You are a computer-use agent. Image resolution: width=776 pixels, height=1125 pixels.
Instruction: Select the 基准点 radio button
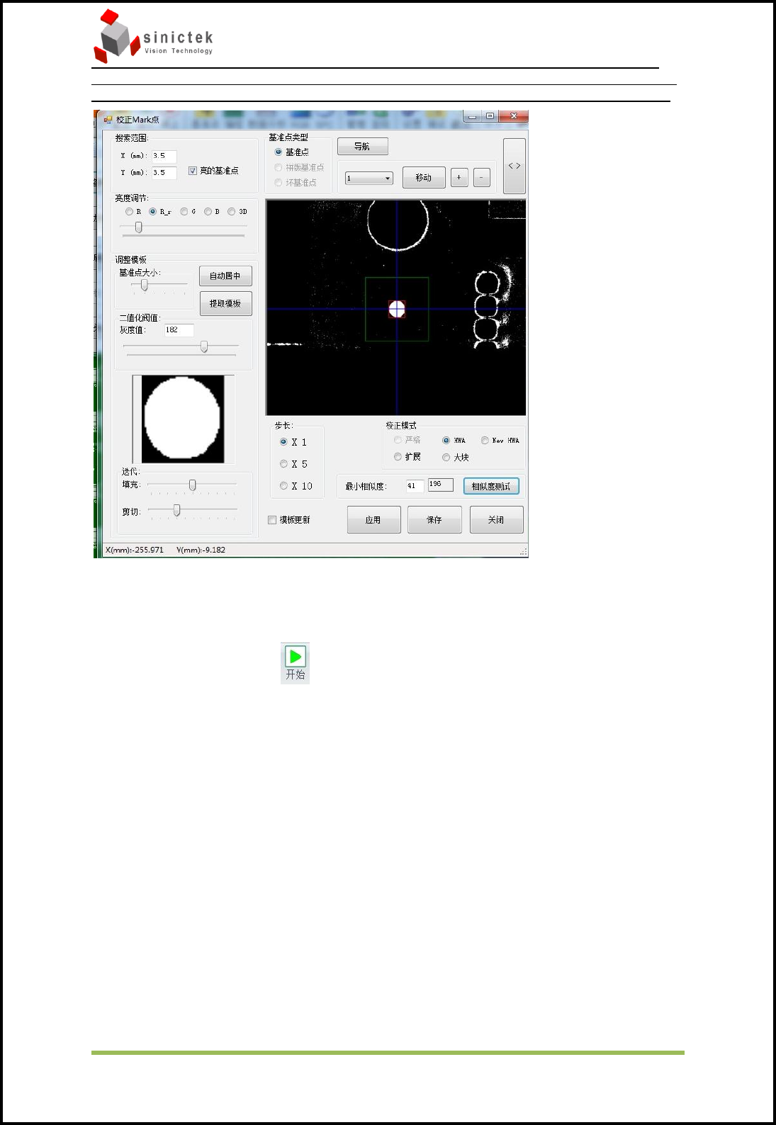tap(279, 152)
